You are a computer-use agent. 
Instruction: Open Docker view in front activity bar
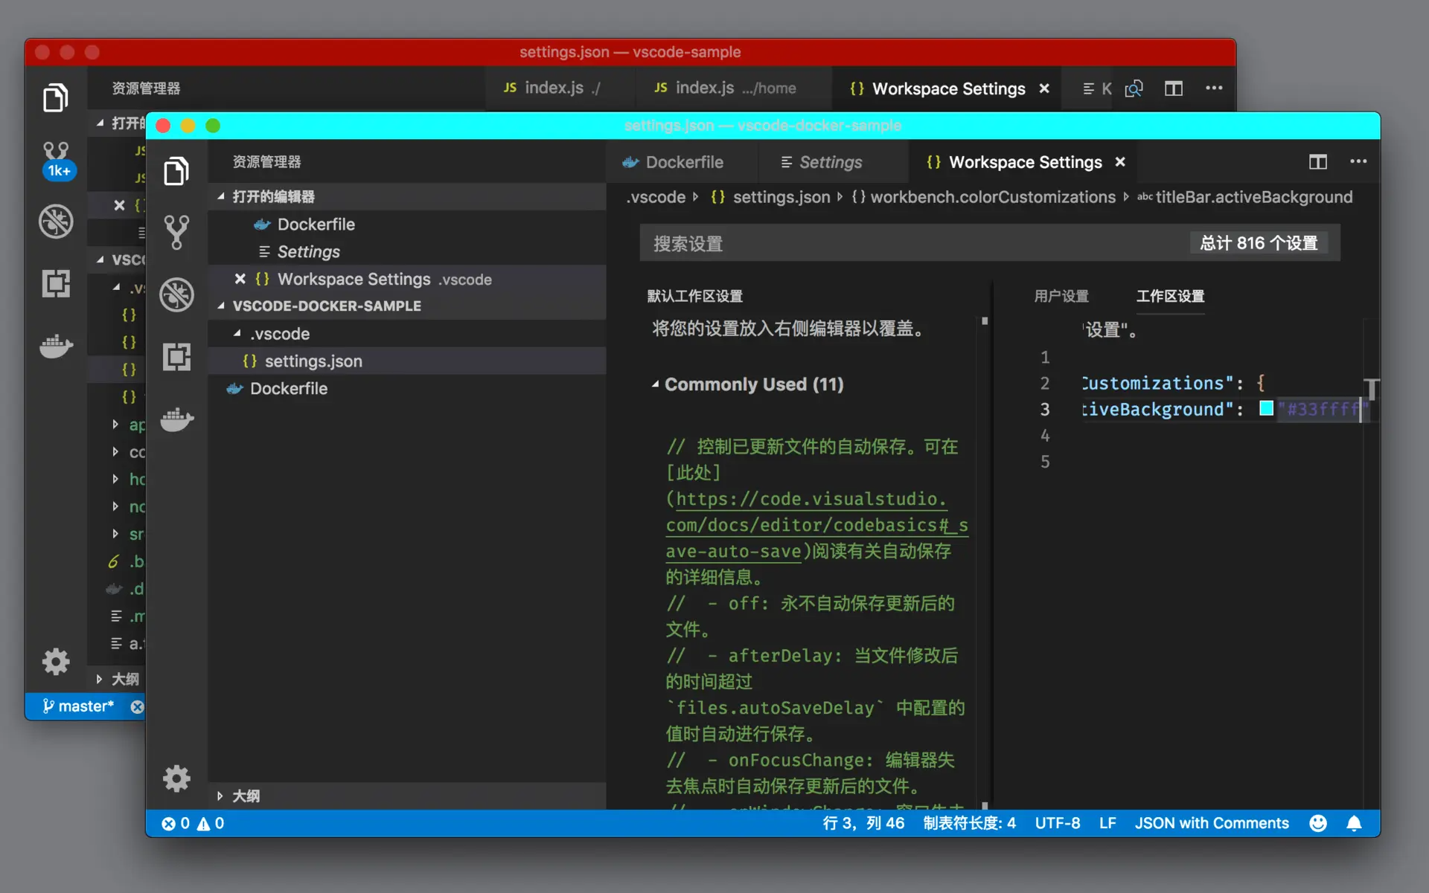(176, 419)
